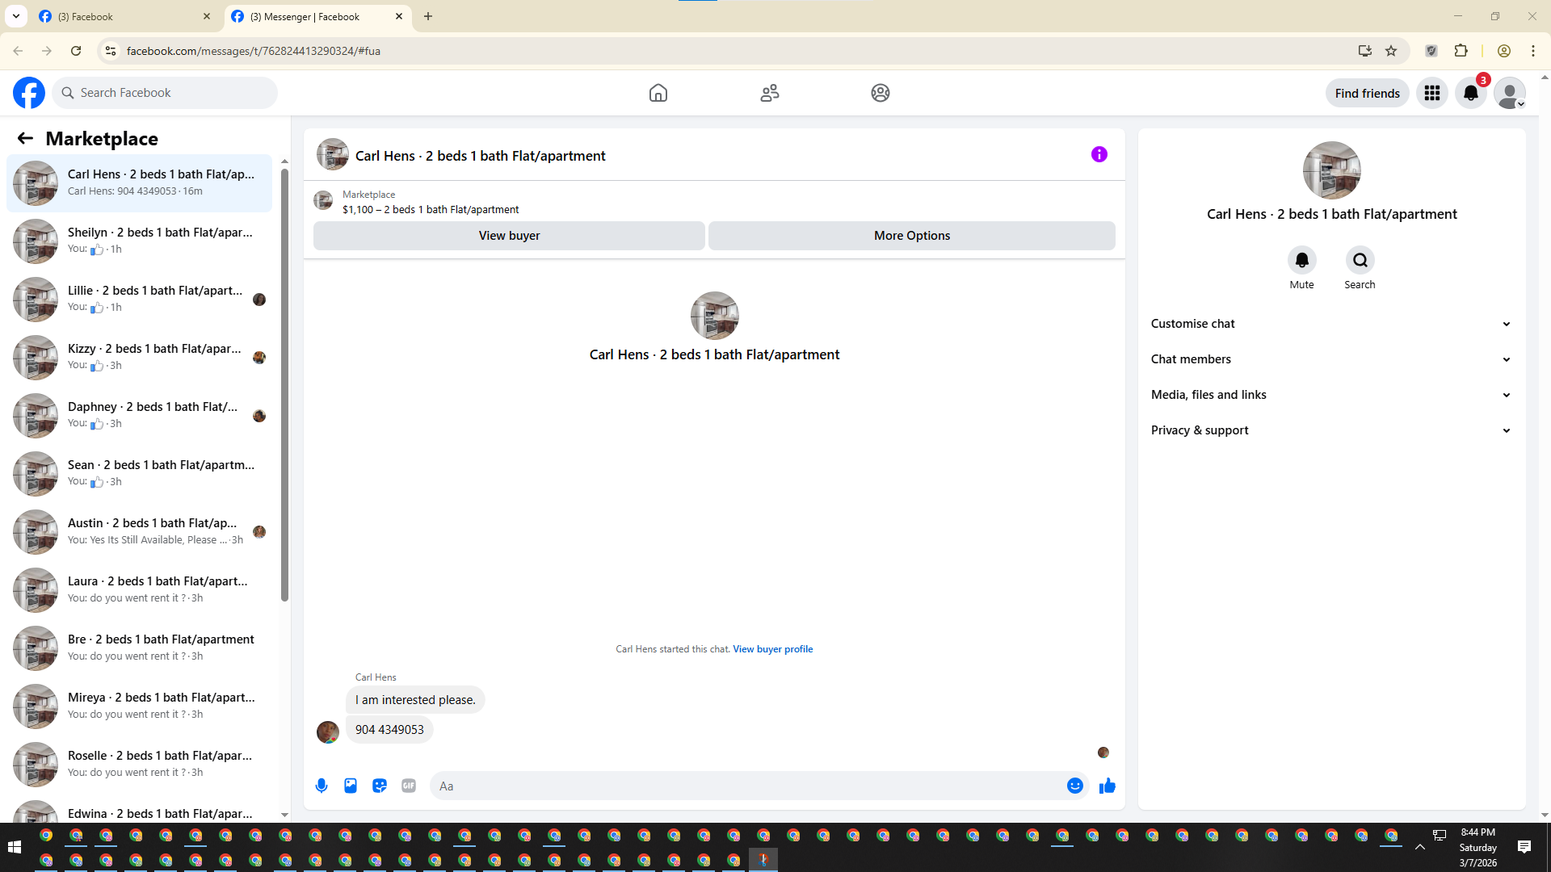The height and width of the screenshot is (872, 1551).
Task: Open the Home feed icon
Action: 658,93
